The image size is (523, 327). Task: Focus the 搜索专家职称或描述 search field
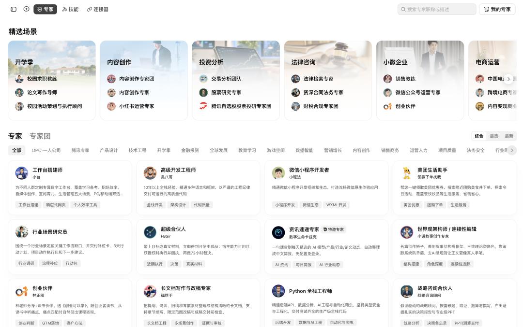[x=437, y=9]
